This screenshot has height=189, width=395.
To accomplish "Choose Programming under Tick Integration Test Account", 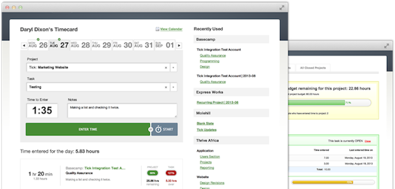I will pos(209,61).
